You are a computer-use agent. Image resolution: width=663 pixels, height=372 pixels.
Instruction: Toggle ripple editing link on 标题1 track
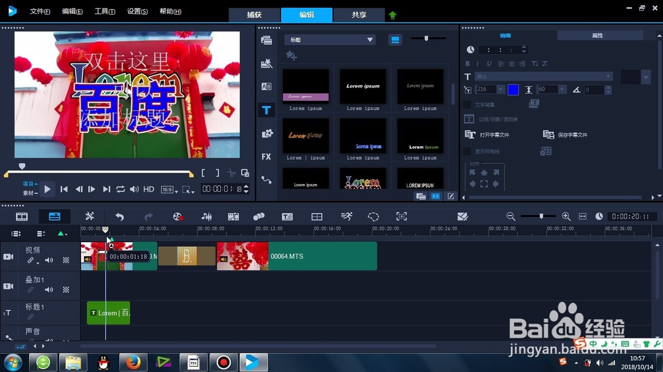pyautogui.click(x=30, y=317)
